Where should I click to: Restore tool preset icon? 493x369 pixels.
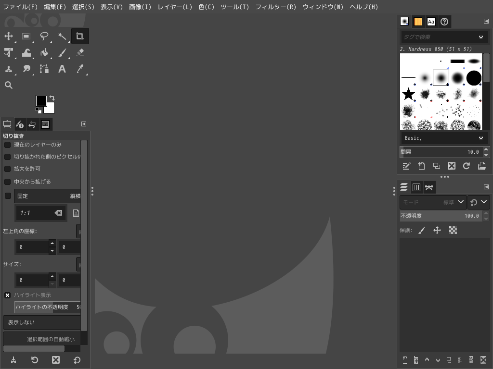tap(35, 360)
